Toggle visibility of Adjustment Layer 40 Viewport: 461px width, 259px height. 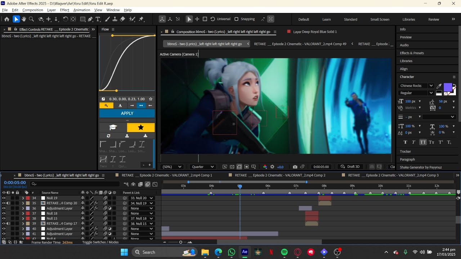[4, 229]
